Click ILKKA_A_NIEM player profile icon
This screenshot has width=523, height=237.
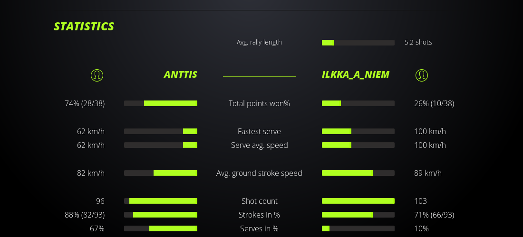[422, 75]
